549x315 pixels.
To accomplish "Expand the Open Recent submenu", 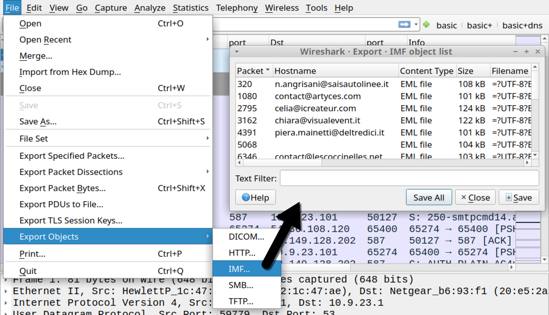I will pyautogui.click(x=208, y=39).
